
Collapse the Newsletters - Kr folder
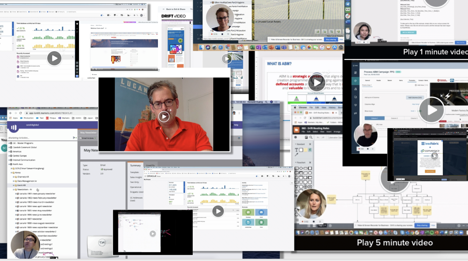coord(14,190)
